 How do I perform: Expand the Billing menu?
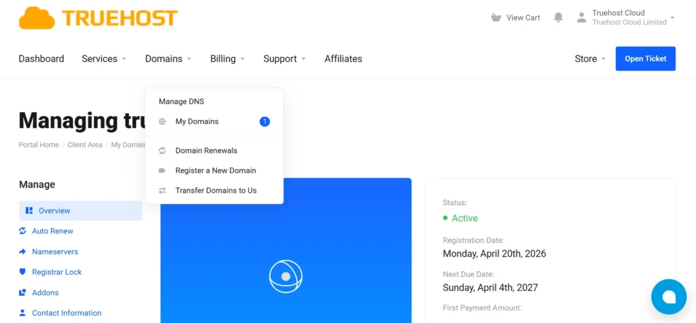pyautogui.click(x=227, y=58)
